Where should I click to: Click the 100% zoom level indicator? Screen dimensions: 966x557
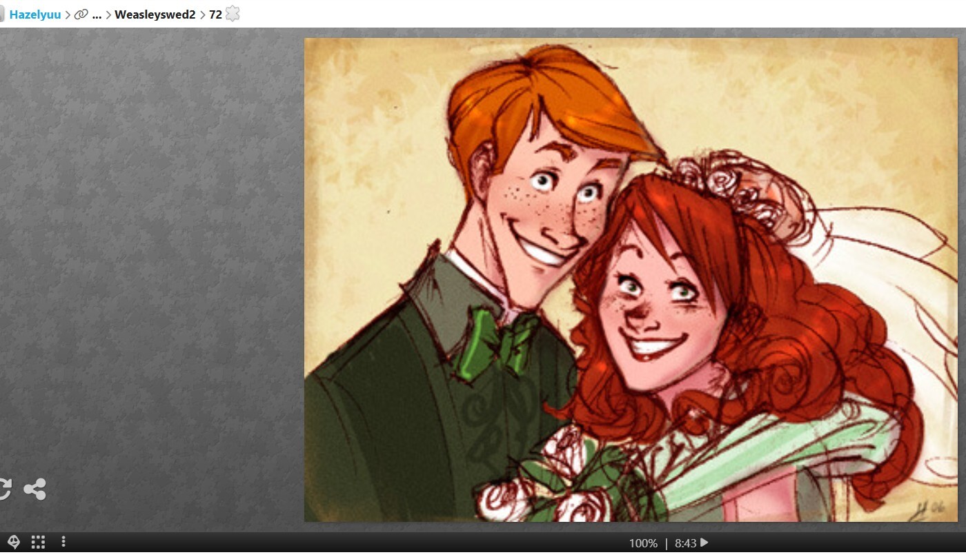point(643,543)
